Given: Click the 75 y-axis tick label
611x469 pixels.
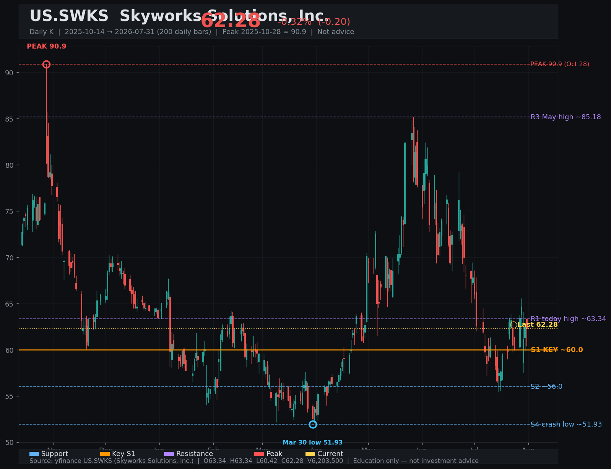Looking at the screenshot, I should (x=10, y=211).
